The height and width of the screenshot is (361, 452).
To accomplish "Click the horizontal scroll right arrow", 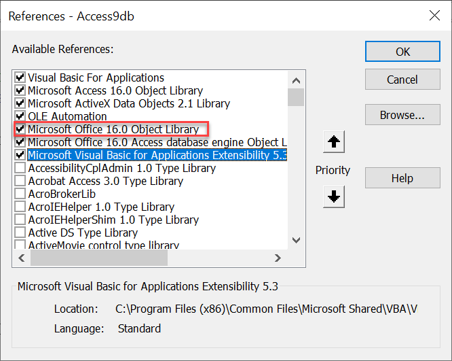I will tap(278, 258).
